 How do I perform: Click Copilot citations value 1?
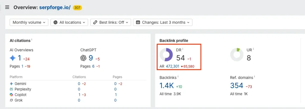[79, 95]
